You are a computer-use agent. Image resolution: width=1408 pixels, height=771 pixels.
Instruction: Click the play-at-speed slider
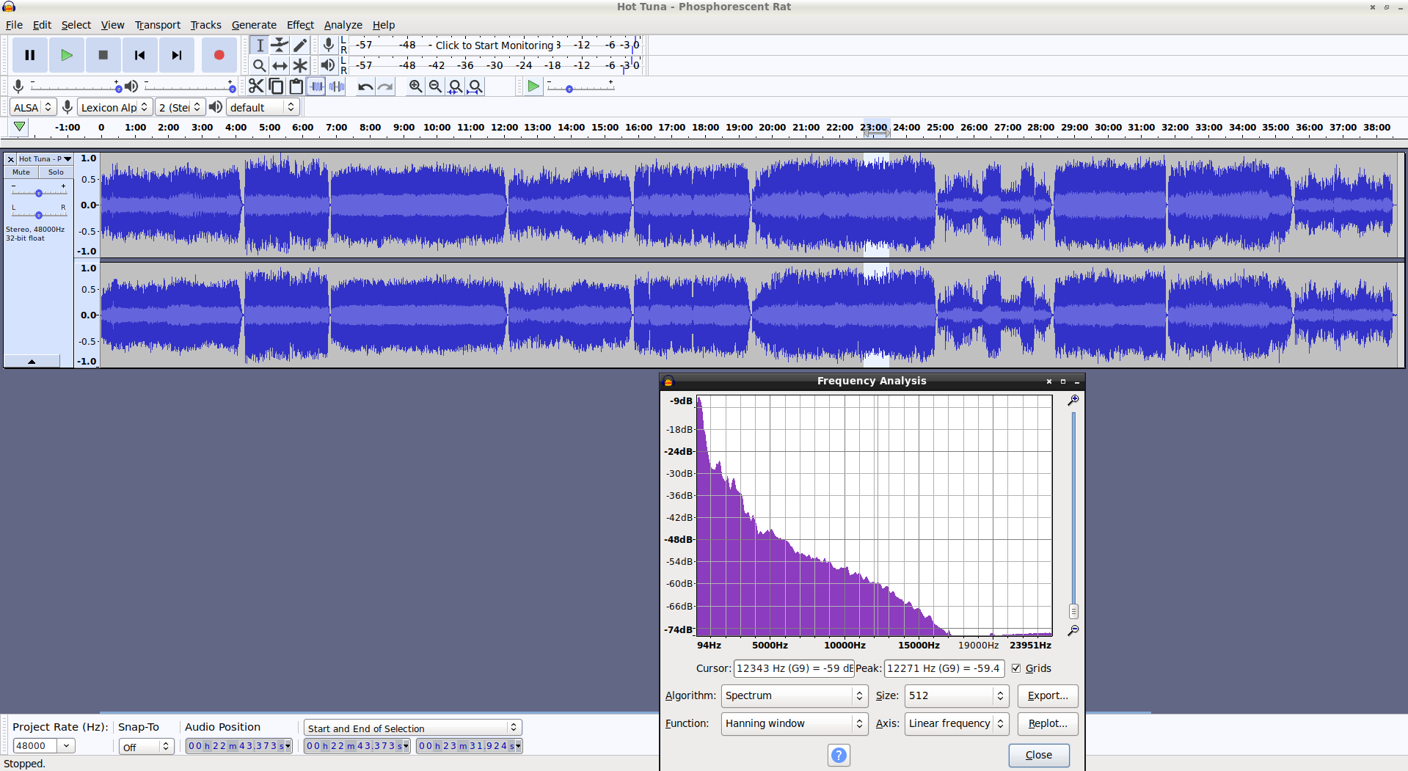coord(580,87)
